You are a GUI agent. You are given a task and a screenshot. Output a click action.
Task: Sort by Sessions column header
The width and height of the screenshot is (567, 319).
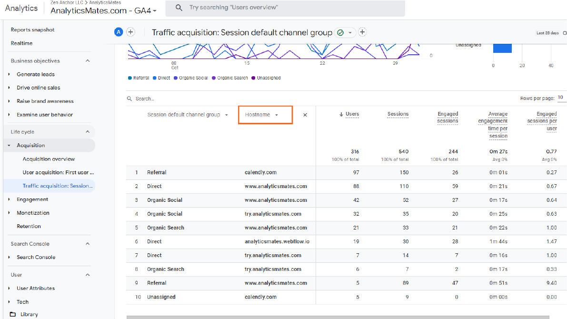[398, 114]
